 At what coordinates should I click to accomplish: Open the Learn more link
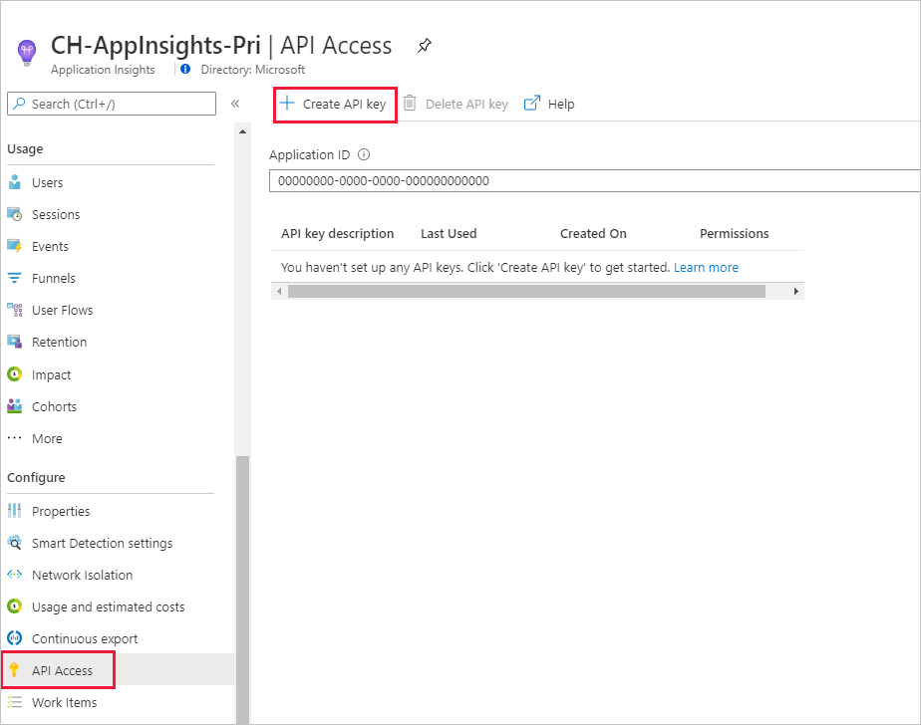[x=706, y=268]
